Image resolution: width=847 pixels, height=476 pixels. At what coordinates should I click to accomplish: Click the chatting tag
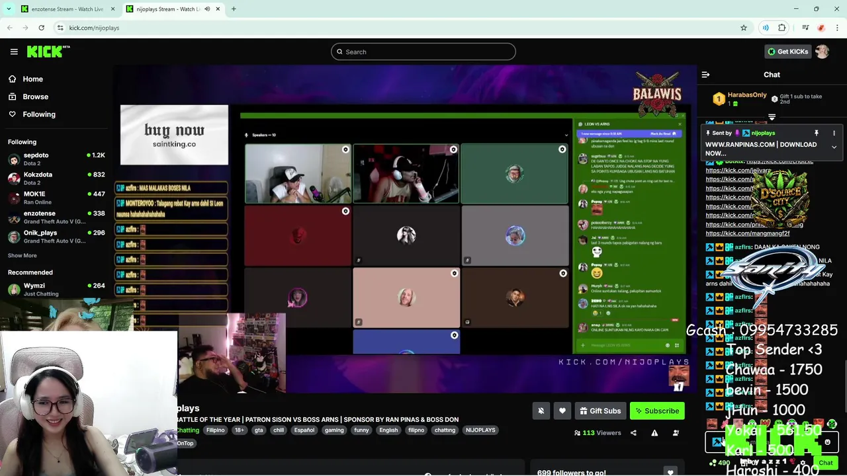pyautogui.click(x=445, y=430)
